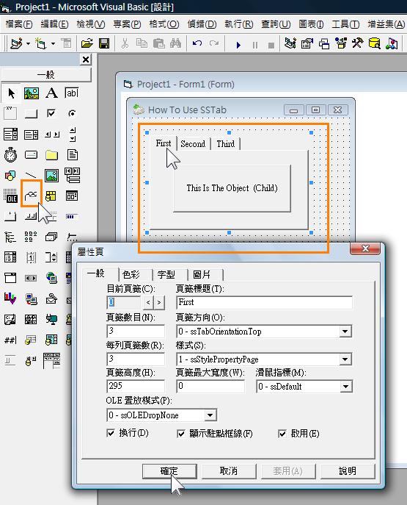Select the OptionButton control tool in toolbox
407x505 pixels.
[72, 113]
